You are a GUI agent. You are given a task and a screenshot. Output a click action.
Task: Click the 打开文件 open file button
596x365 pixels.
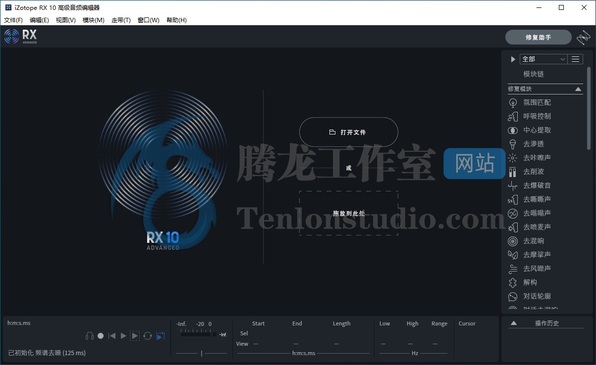[x=349, y=132]
